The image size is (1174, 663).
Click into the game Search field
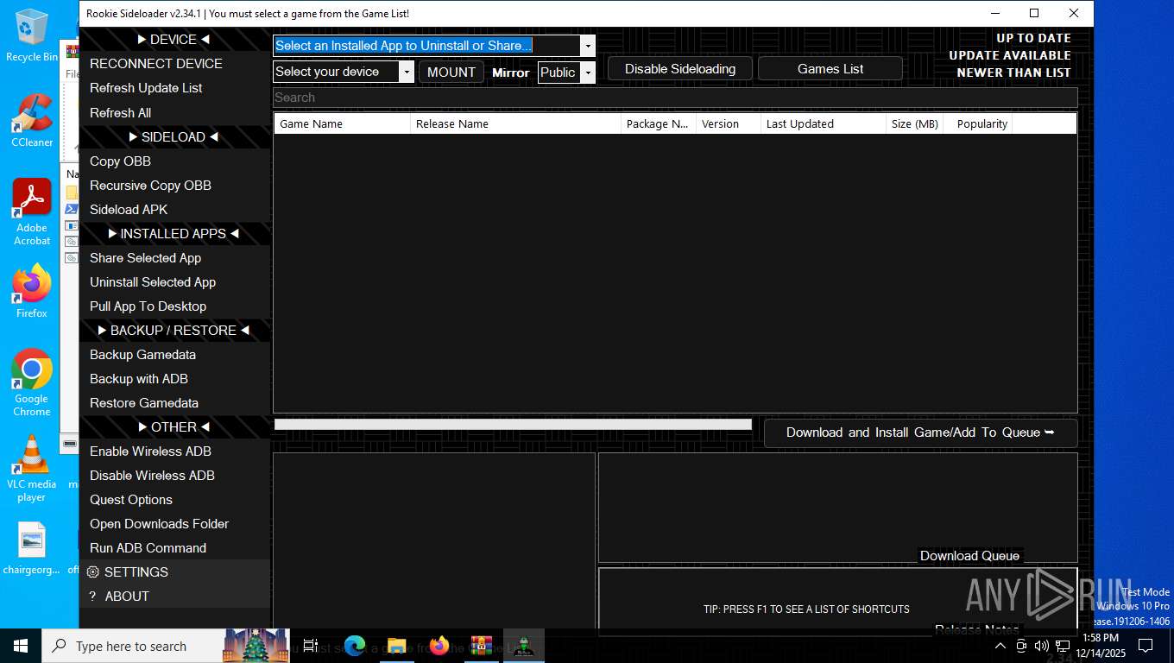(x=675, y=98)
